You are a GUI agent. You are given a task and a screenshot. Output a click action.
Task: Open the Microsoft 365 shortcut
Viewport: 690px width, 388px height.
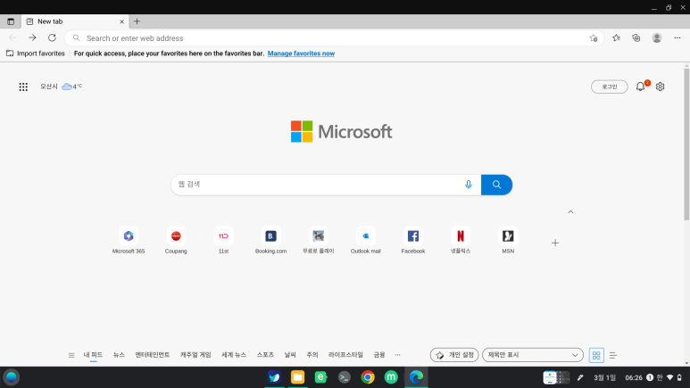pos(129,240)
